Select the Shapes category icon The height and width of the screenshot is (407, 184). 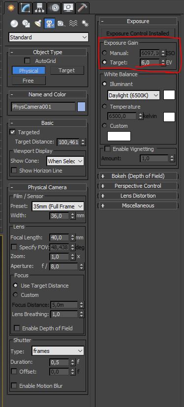(x=26, y=24)
